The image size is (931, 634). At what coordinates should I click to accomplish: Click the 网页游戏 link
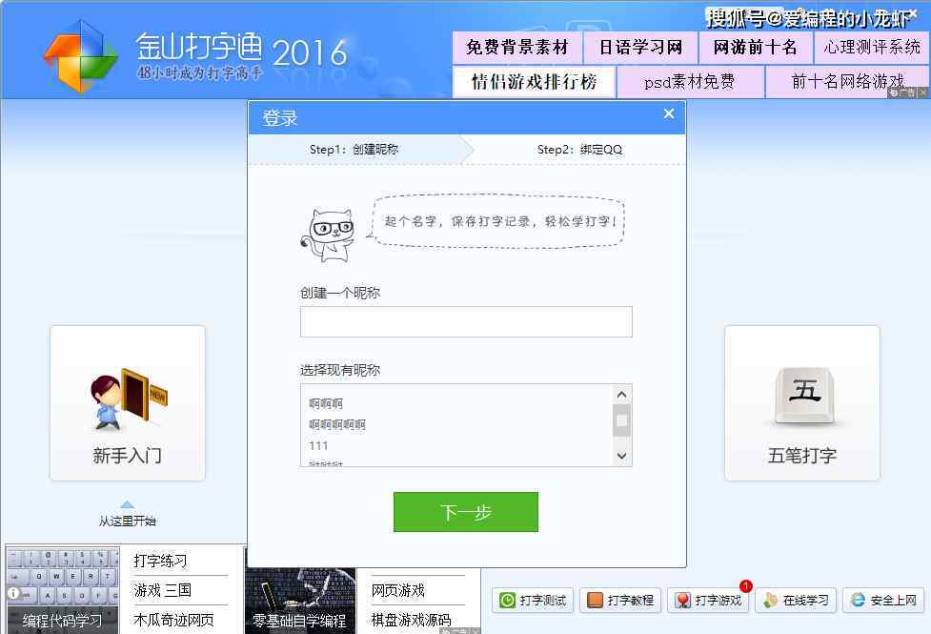coord(397,590)
